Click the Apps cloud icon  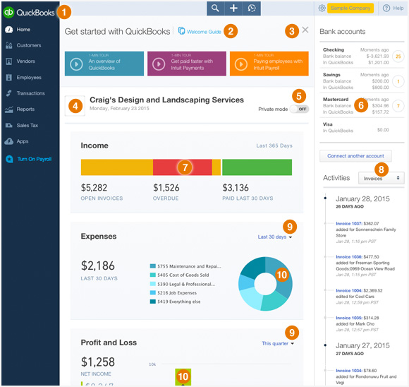tap(9, 141)
